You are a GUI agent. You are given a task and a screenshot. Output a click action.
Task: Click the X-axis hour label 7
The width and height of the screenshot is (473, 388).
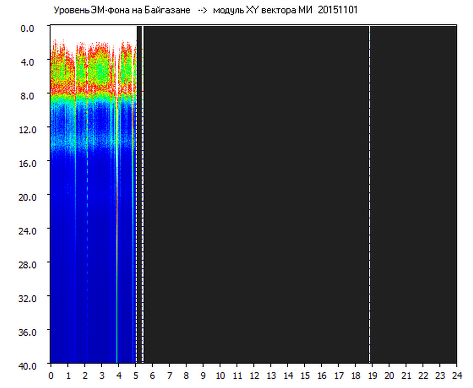(169, 375)
